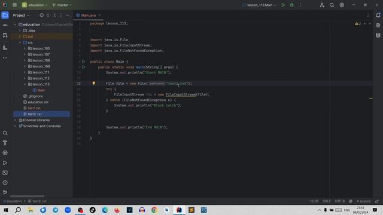The width and height of the screenshot is (383, 215).
Task: Select .gitignore file in tree
Action: 33,96
